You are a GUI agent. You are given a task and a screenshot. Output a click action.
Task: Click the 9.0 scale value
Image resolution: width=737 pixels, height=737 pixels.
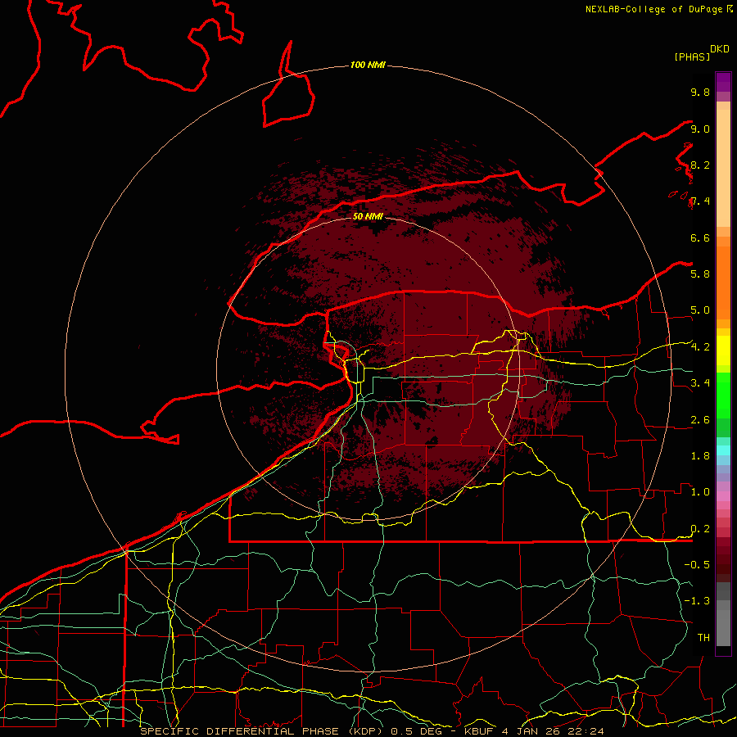tap(700, 129)
